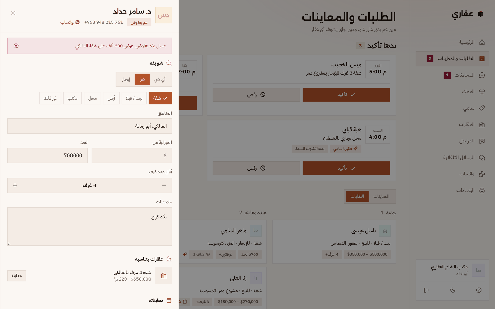Toggle the مكتب property type chip
495x309 pixels.
tap(73, 98)
